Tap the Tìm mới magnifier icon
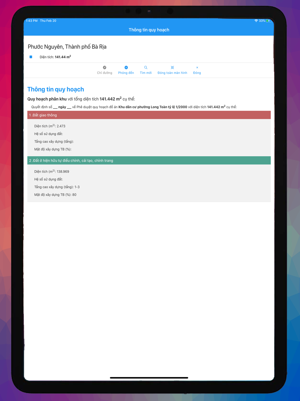 click(x=145, y=68)
